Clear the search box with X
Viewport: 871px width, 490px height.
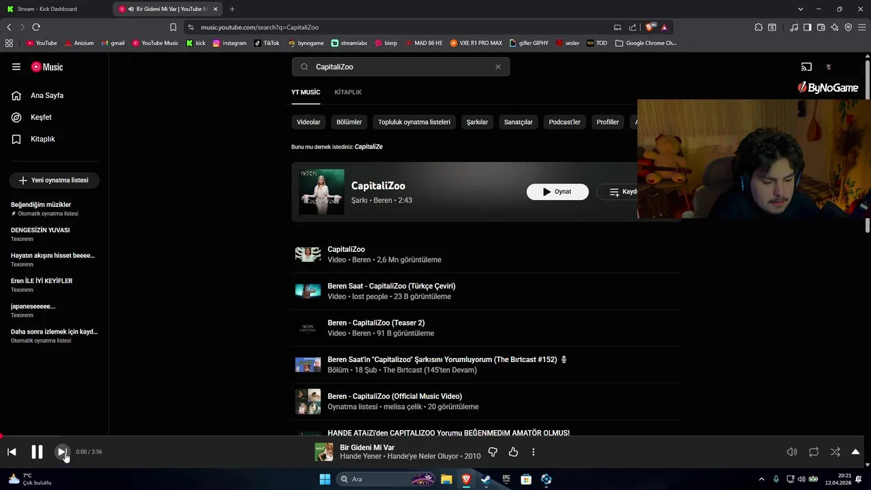pyautogui.click(x=498, y=67)
